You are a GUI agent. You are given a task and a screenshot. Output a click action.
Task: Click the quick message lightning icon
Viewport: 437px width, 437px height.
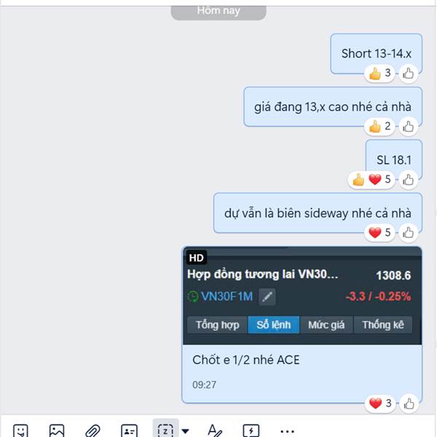click(251, 431)
